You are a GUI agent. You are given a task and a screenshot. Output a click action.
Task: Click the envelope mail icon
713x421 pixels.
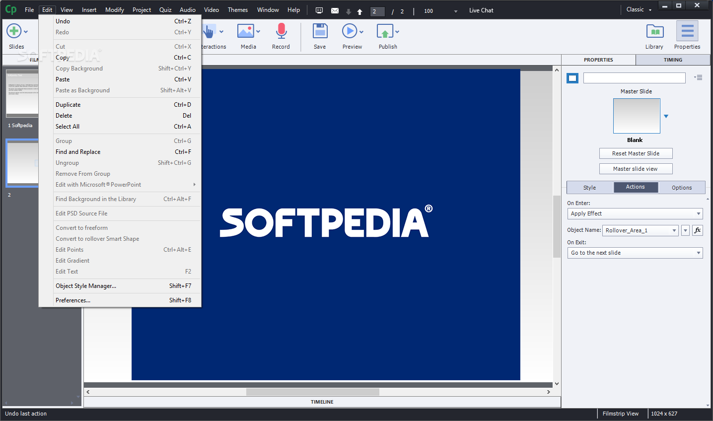[335, 10]
